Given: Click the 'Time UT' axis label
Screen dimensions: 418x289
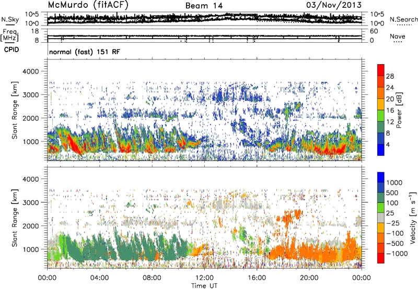Looking at the screenshot, I should click(x=204, y=286).
